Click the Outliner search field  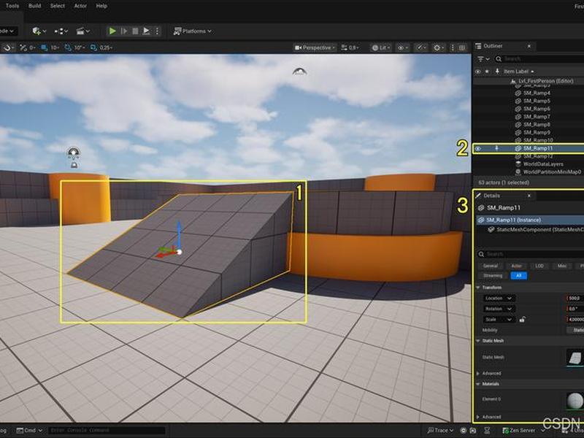(x=539, y=59)
